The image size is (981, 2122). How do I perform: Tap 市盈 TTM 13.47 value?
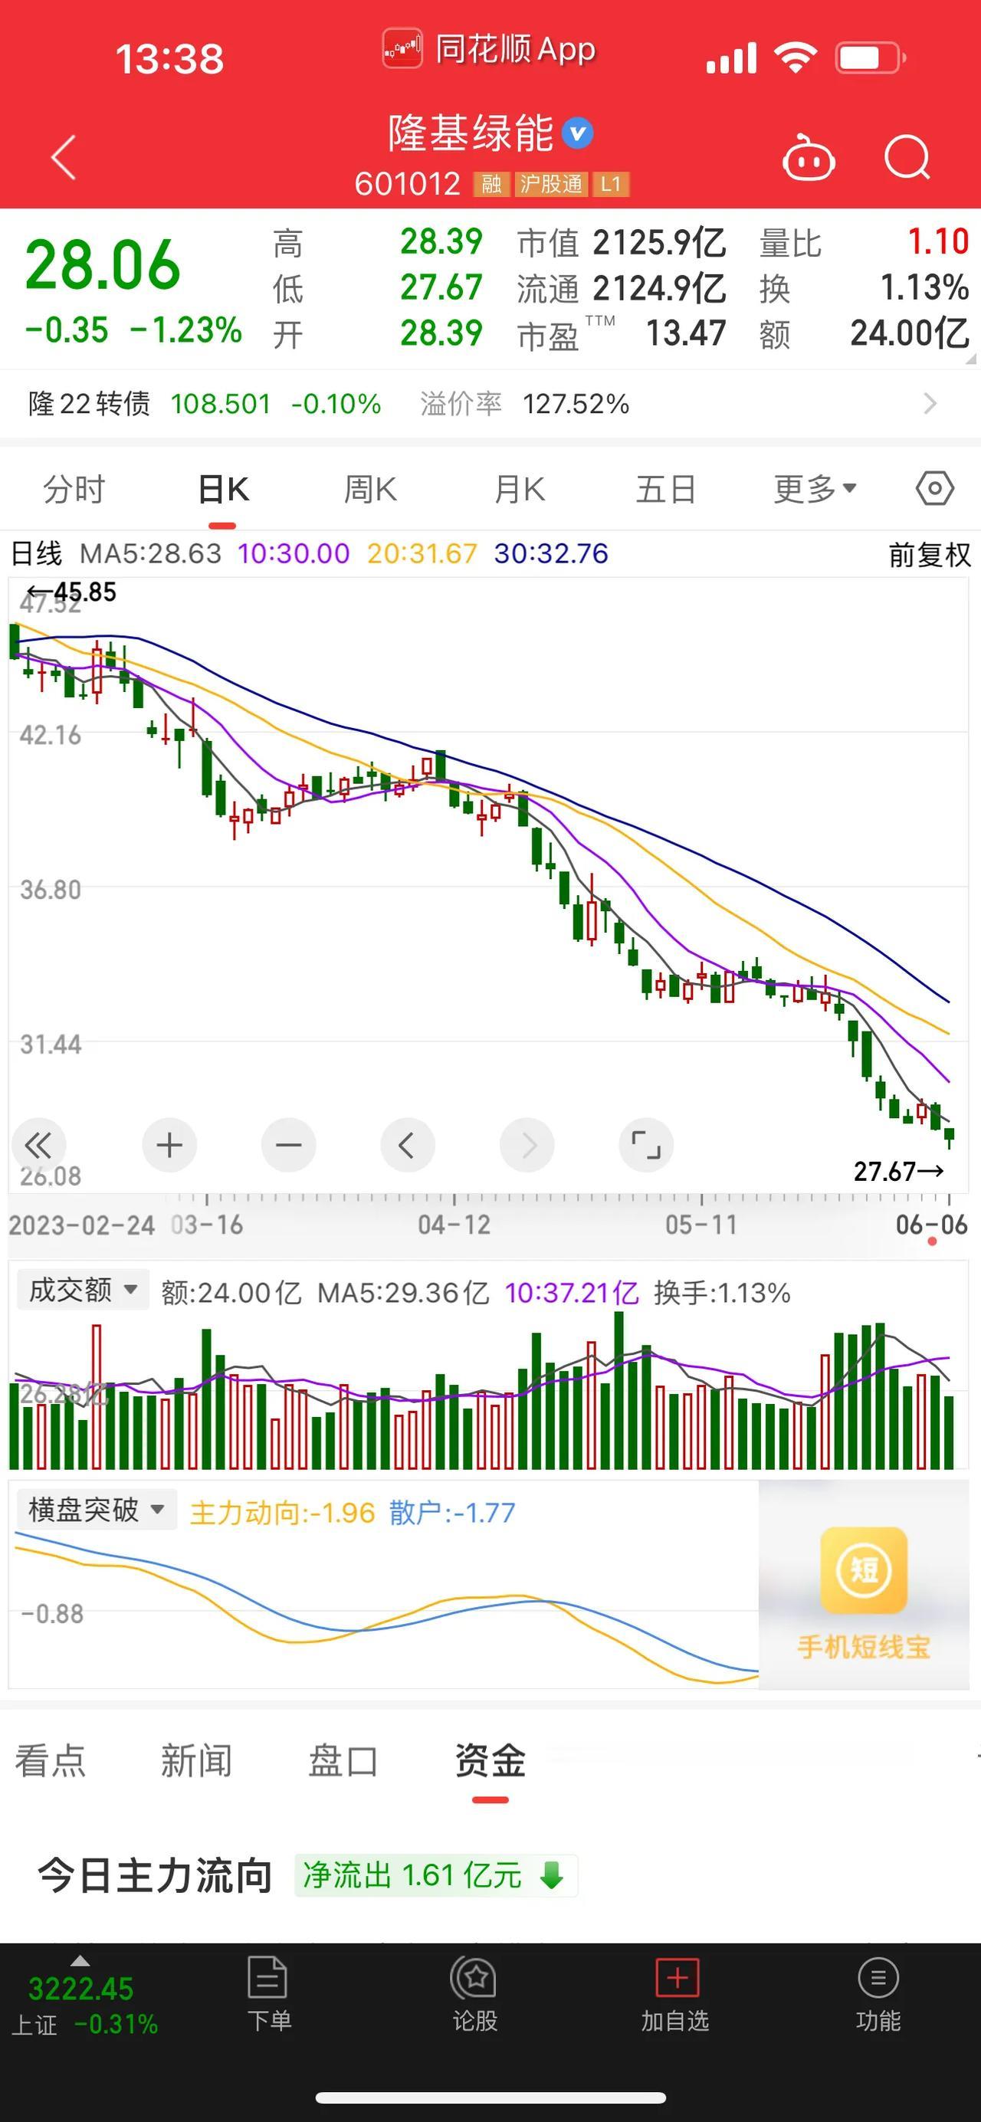[x=685, y=333]
